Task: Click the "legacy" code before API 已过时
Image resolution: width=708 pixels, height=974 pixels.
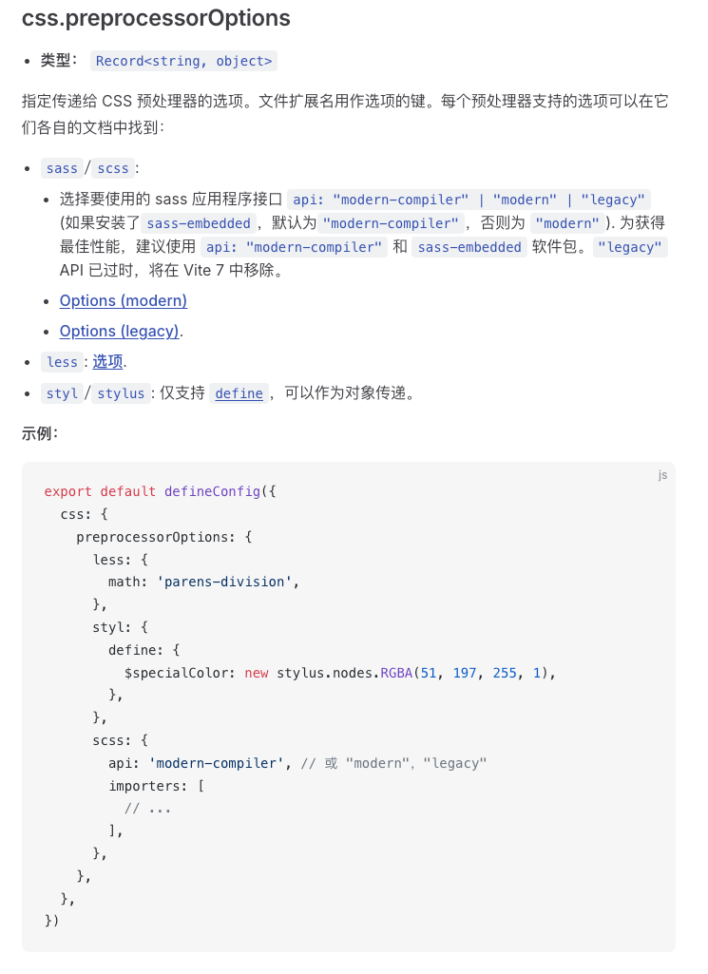Action: tap(630, 247)
